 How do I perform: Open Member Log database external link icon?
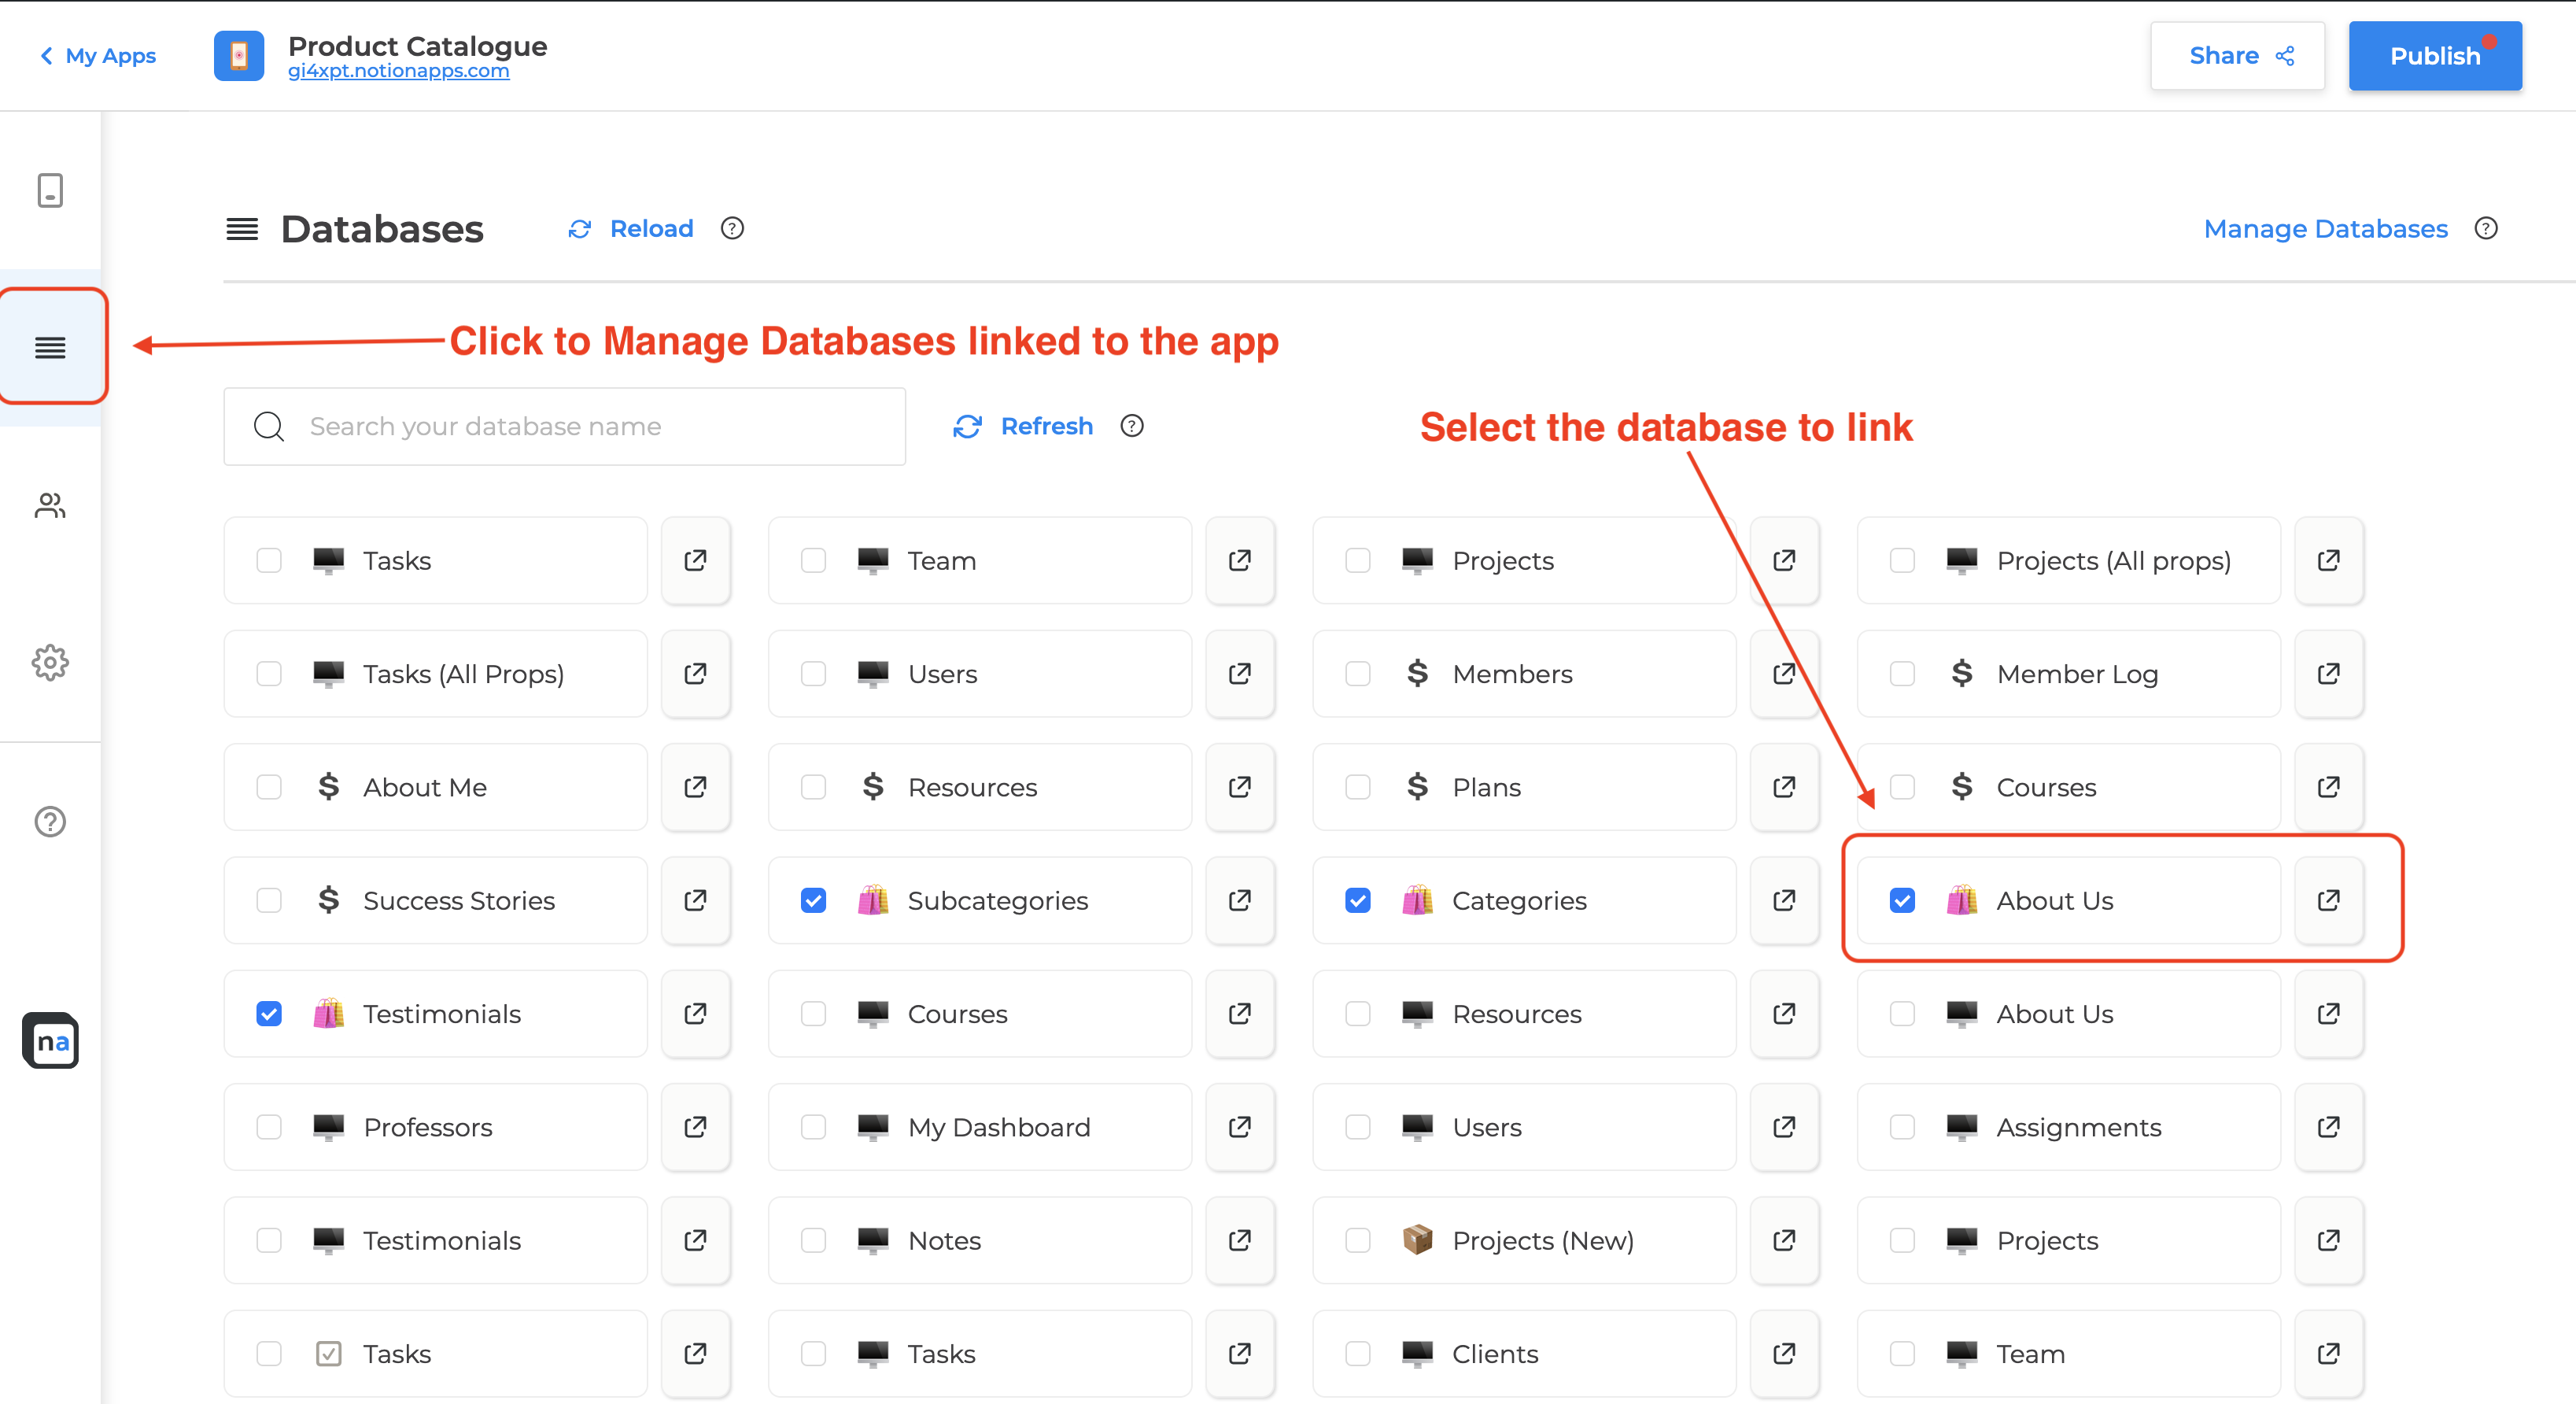2328,673
